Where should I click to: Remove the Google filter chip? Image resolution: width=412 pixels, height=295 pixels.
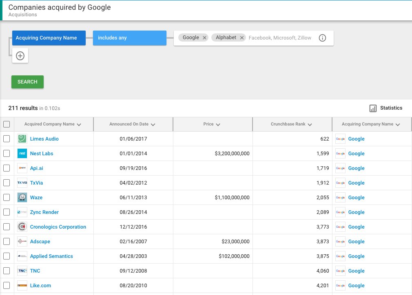pyautogui.click(x=204, y=38)
